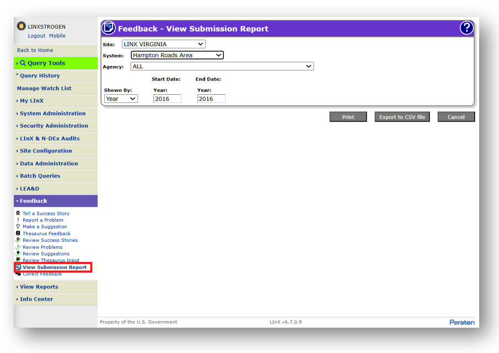Expand the Info Center section
The image size is (499, 353).
(x=56, y=299)
